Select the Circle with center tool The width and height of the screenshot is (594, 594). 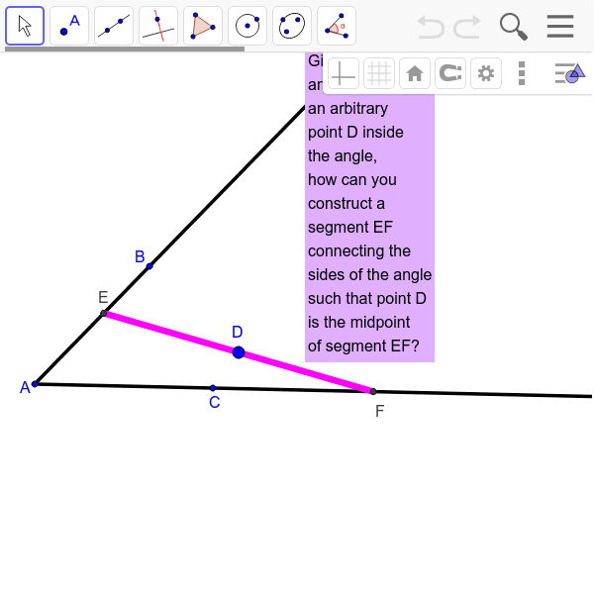[x=247, y=26]
